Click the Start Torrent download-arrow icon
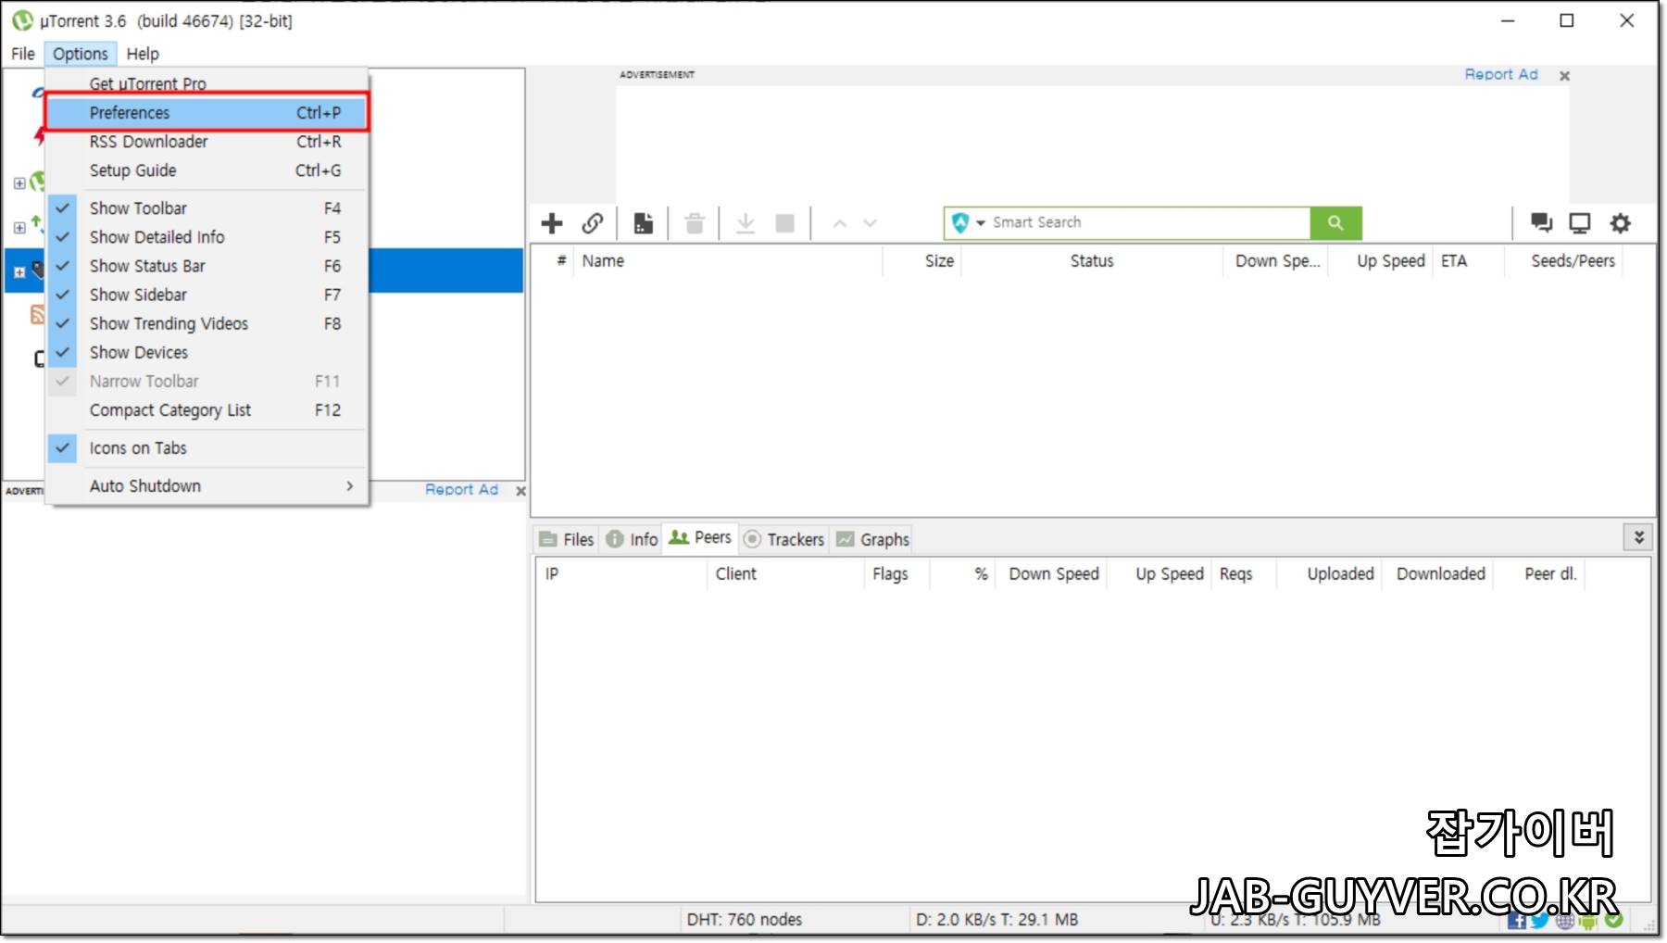 coord(746,223)
